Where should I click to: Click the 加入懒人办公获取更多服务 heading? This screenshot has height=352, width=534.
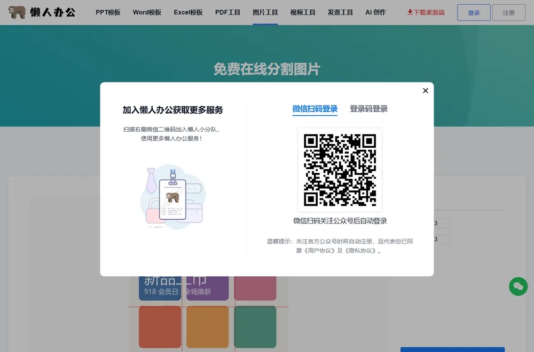(x=172, y=110)
